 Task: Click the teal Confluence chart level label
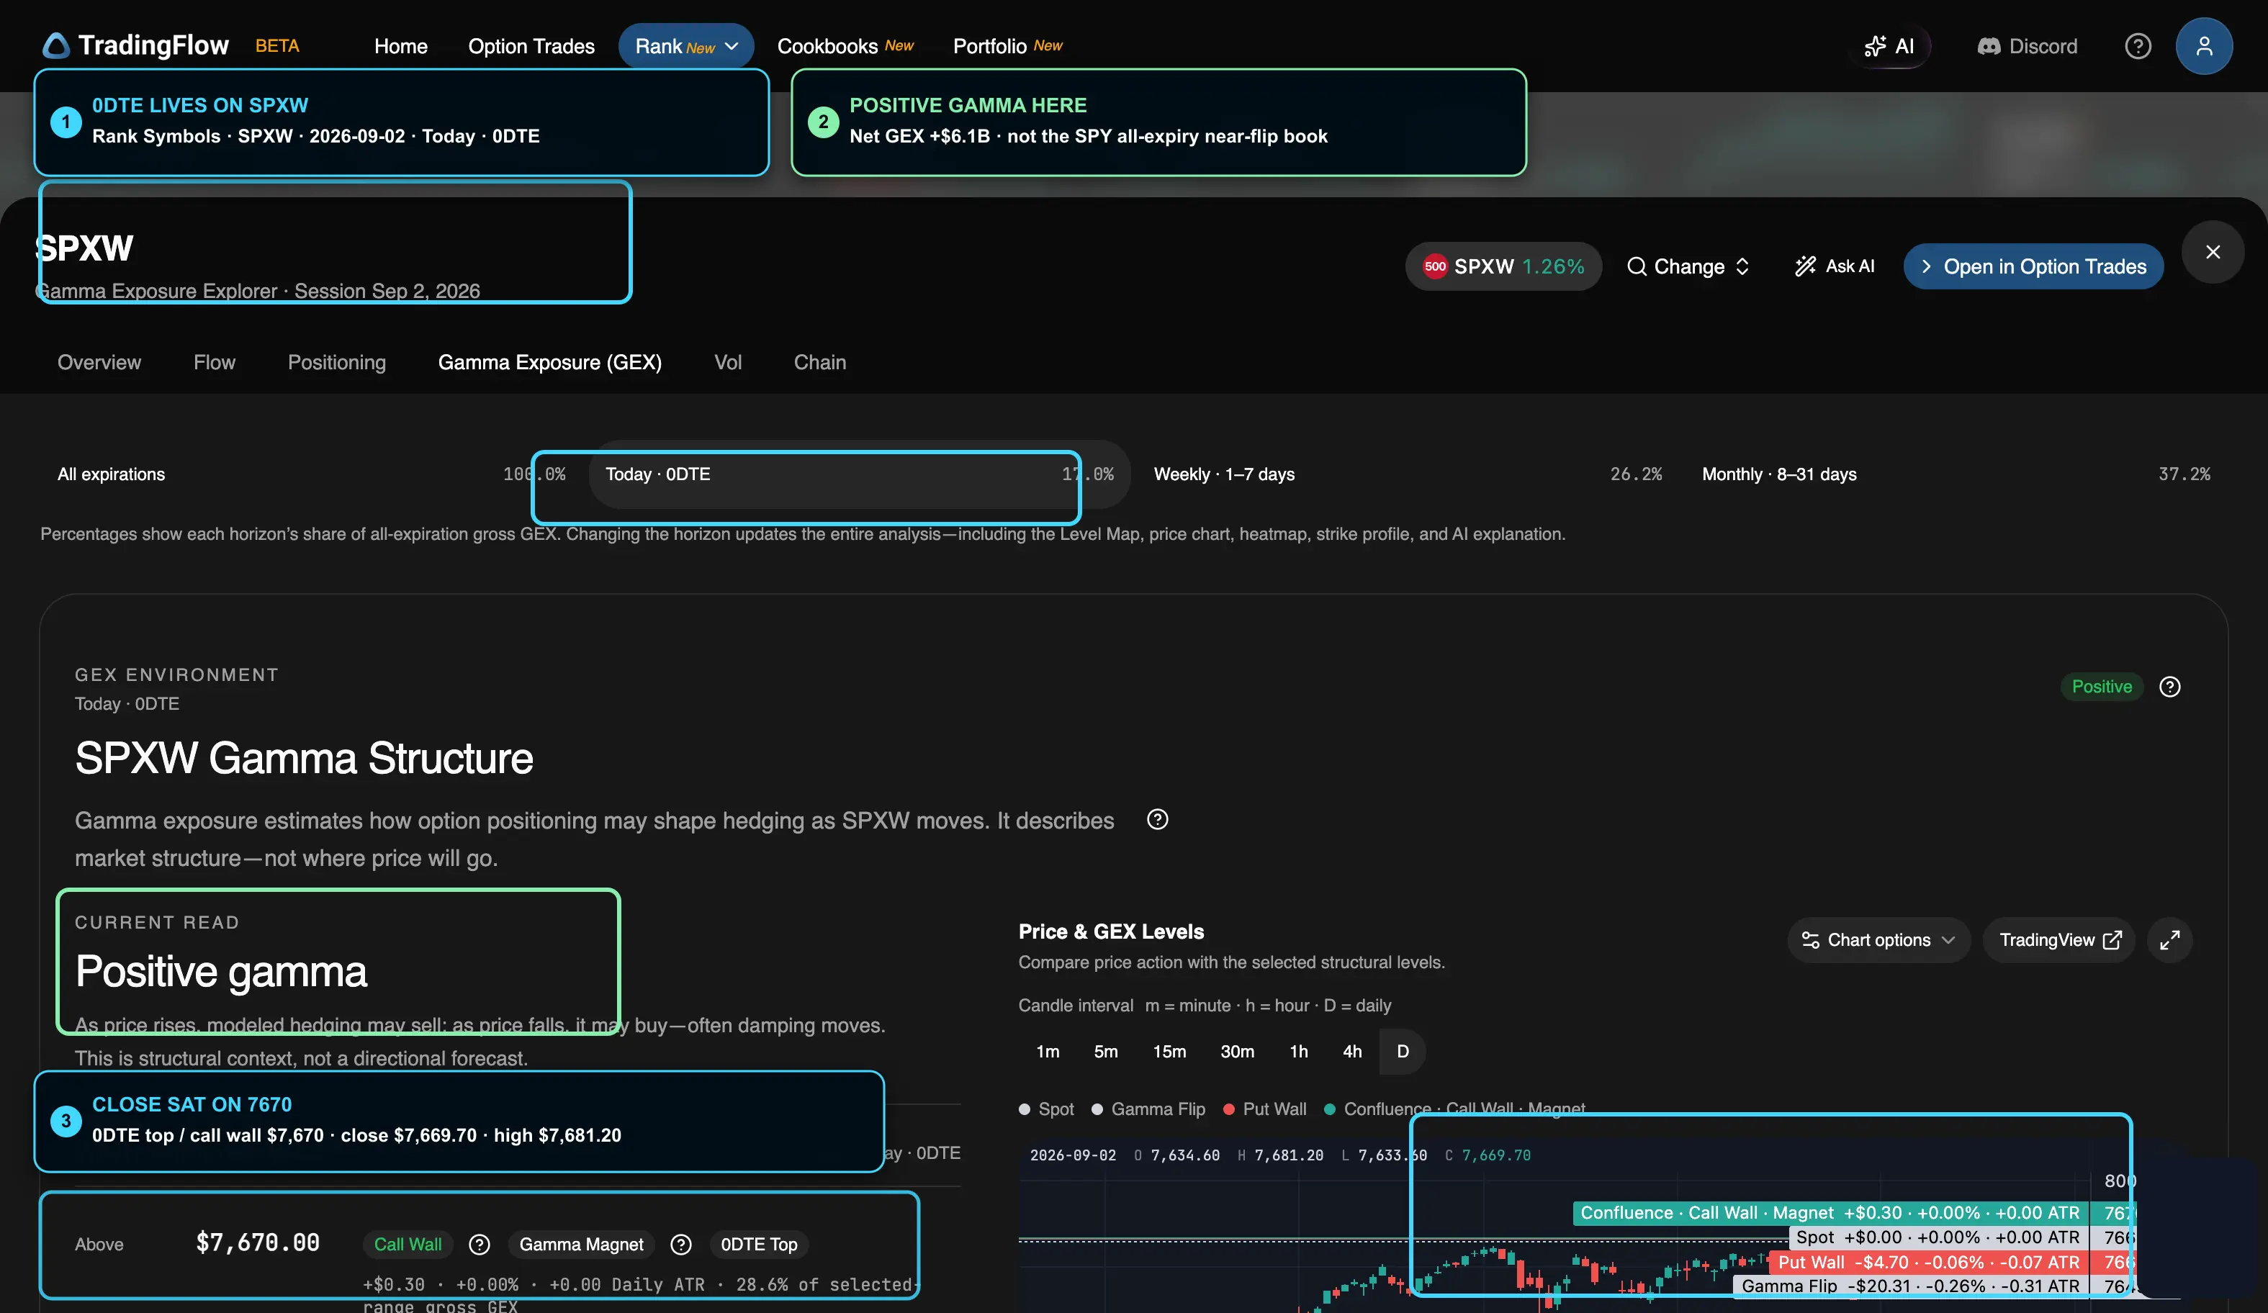click(x=1830, y=1213)
